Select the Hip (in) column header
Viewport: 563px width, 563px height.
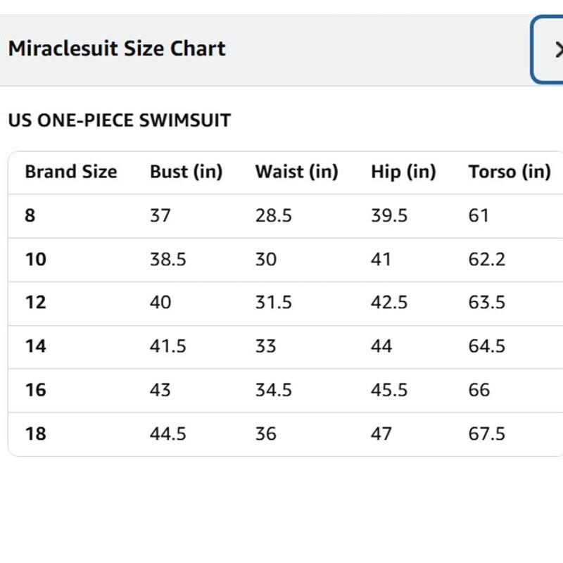[x=403, y=172]
